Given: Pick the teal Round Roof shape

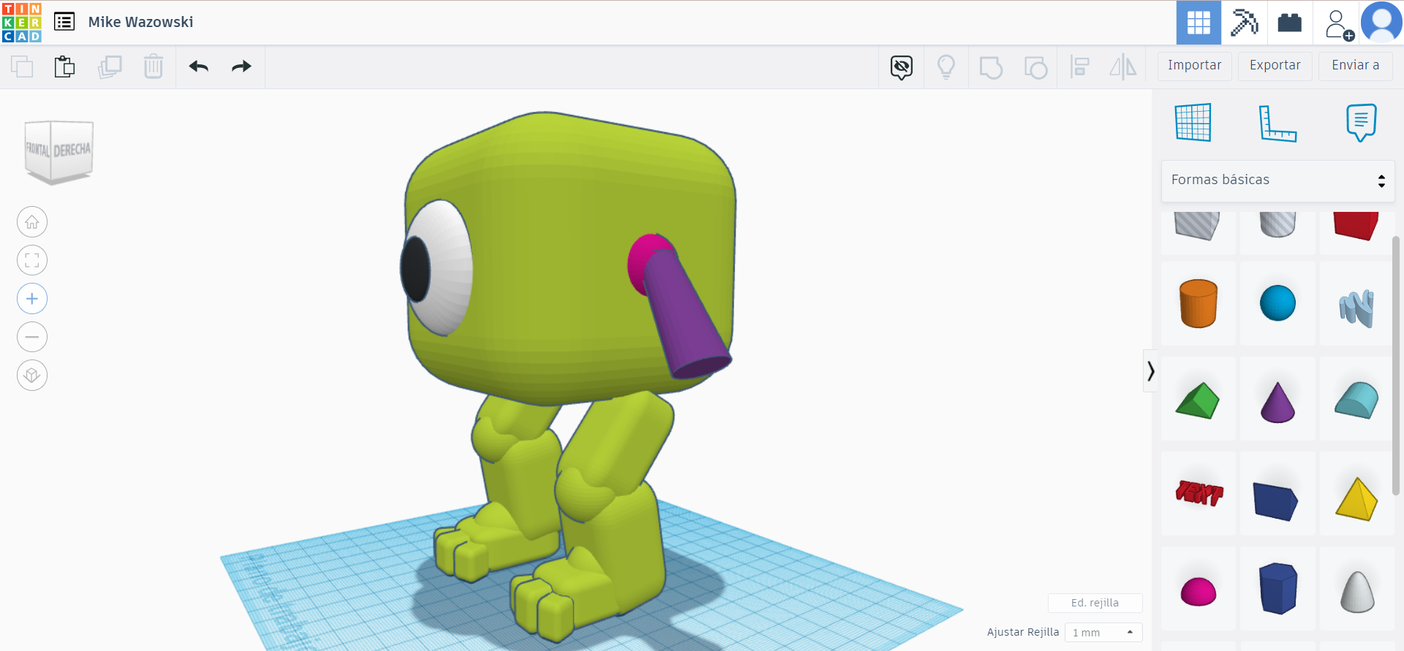Looking at the screenshot, I should [1356, 400].
